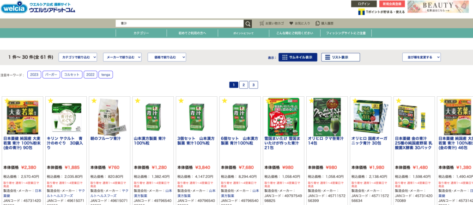Expand the カテゴリで絞り込む dropdown

point(78,57)
